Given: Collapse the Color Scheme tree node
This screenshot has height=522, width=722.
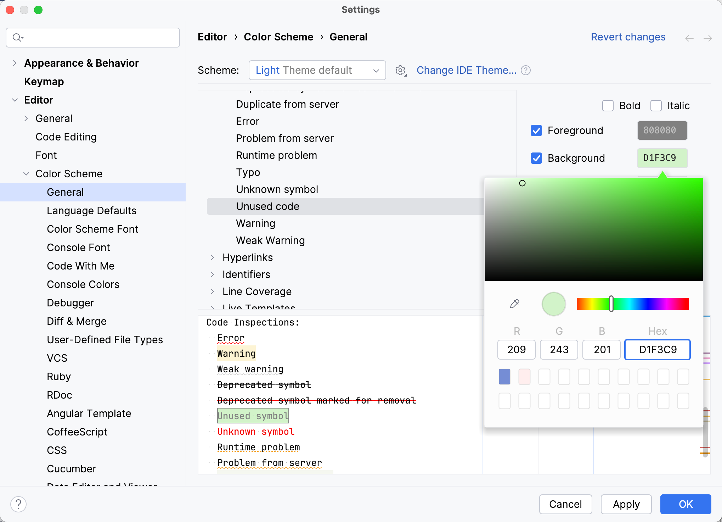Looking at the screenshot, I should [x=26, y=173].
